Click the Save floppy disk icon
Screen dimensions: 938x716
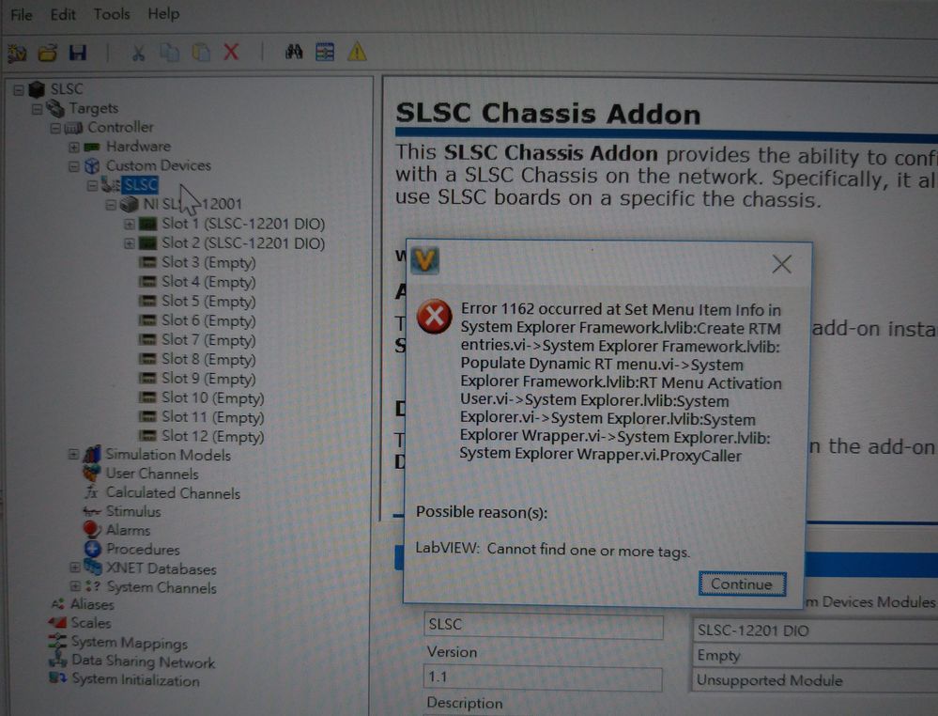(78, 53)
